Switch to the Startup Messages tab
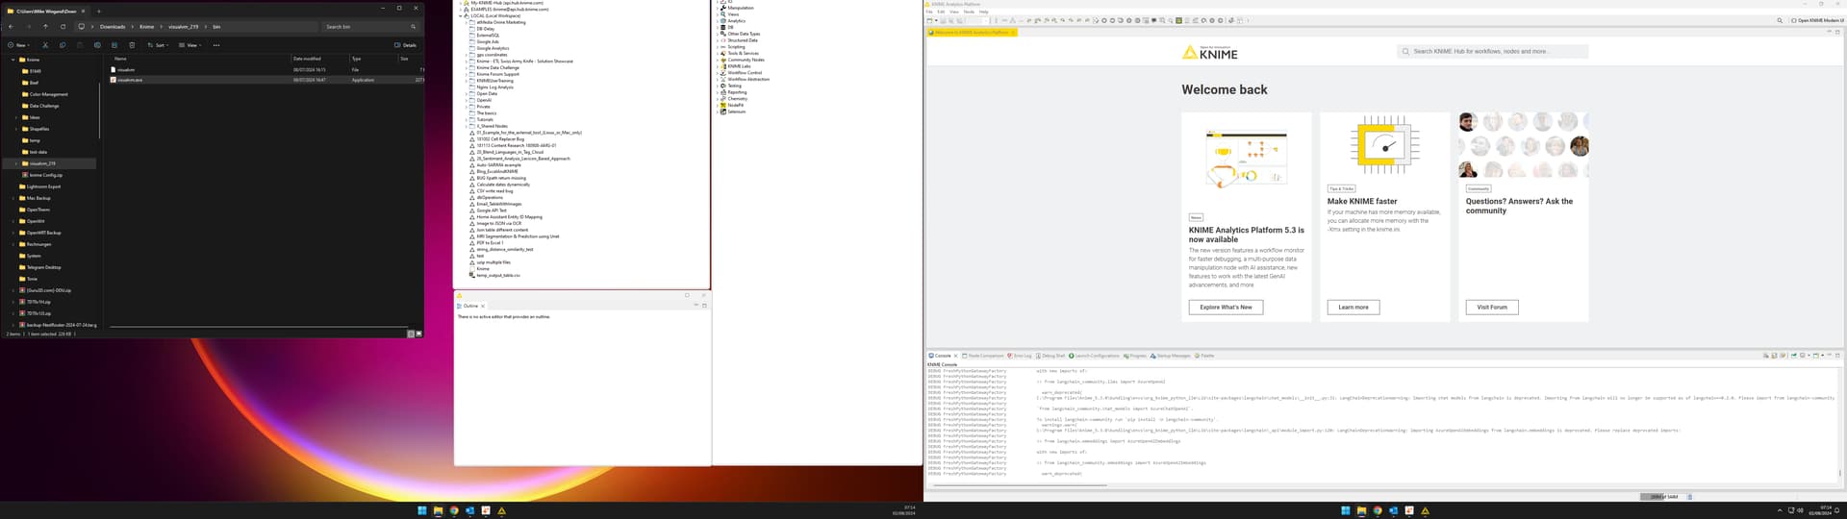The width and height of the screenshot is (1847, 519). click(x=1171, y=356)
